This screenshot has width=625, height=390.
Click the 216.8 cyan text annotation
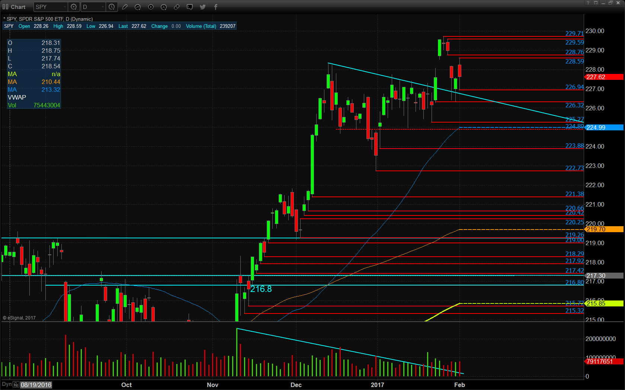261,289
